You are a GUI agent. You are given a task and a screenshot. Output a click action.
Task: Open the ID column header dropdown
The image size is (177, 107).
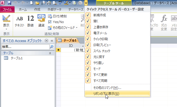tap(83, 46)
